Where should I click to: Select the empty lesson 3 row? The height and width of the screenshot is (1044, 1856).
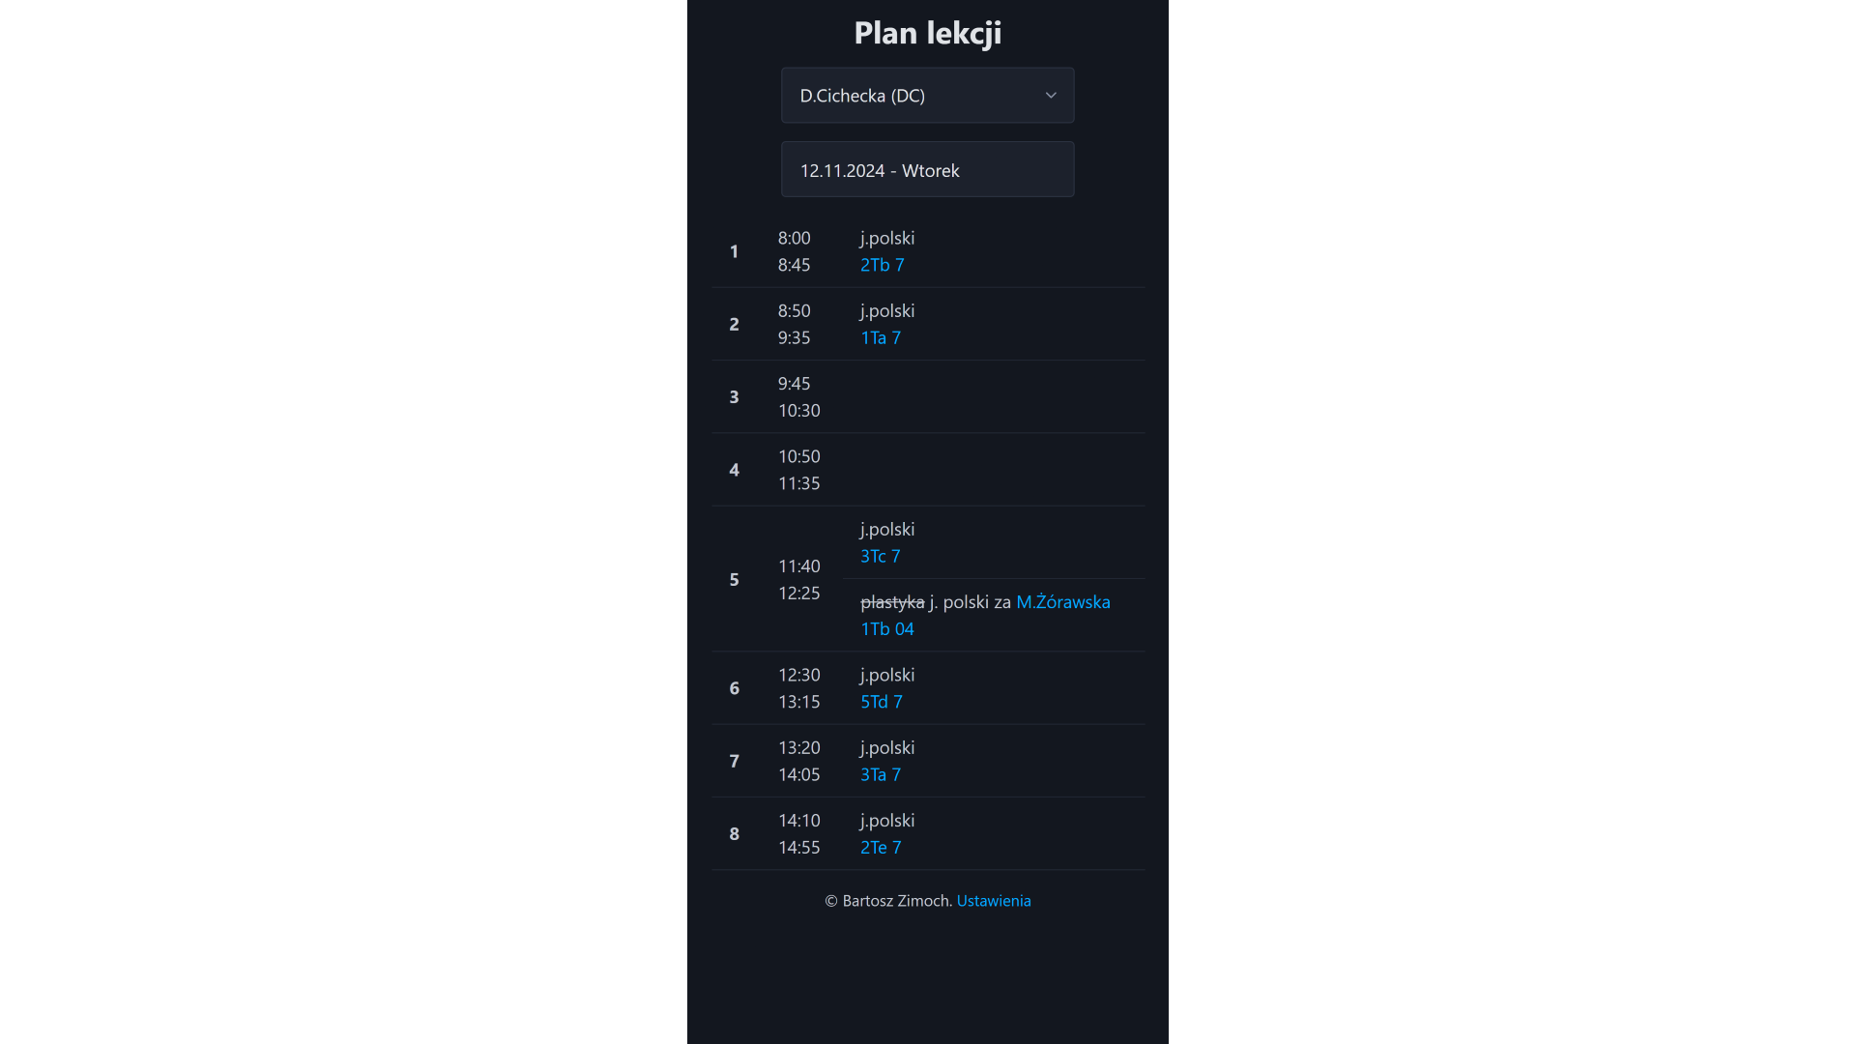pos(927,396)
